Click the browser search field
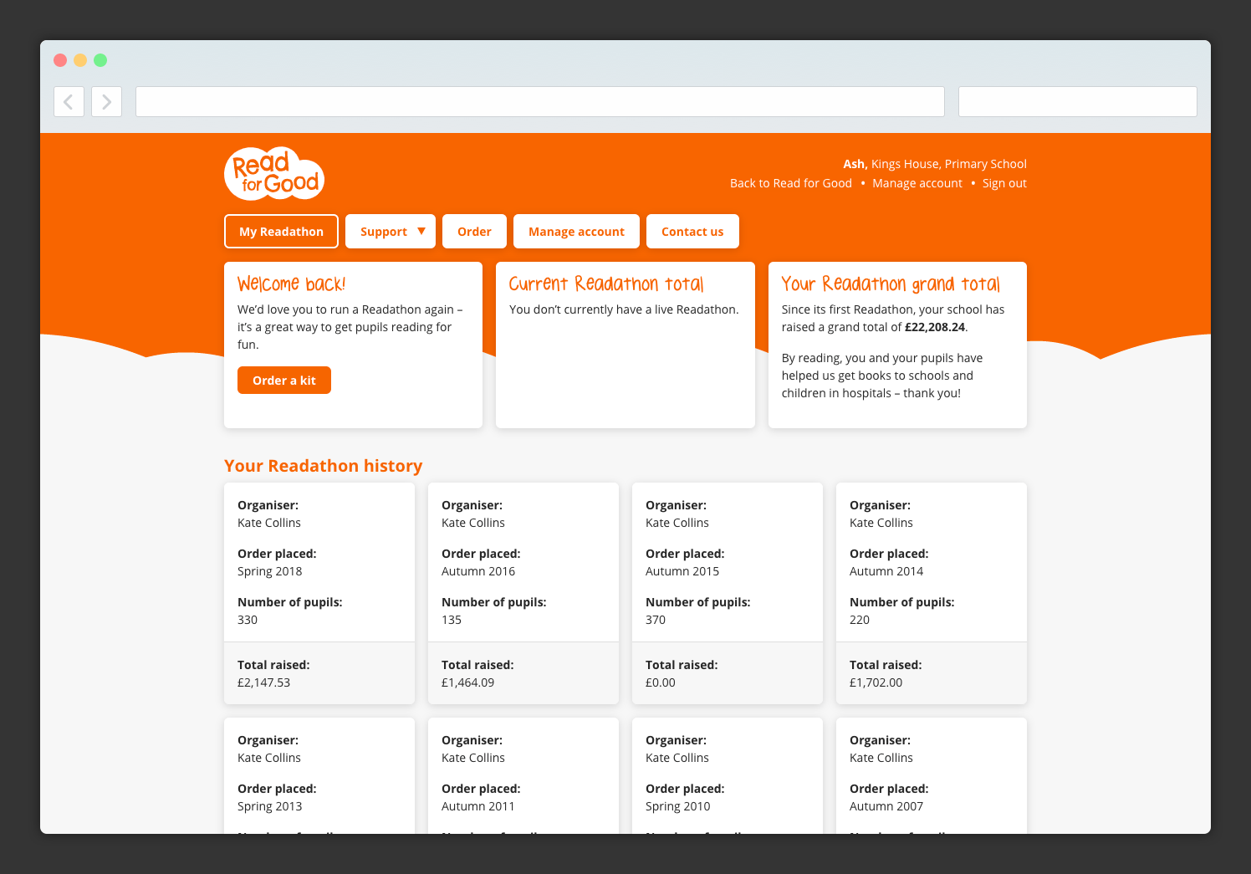The image size is (1251, 874). click(1078, 102)
